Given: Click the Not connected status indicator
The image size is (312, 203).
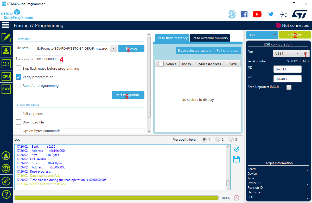Looking at the screenshot, I should tap(292, 25).
